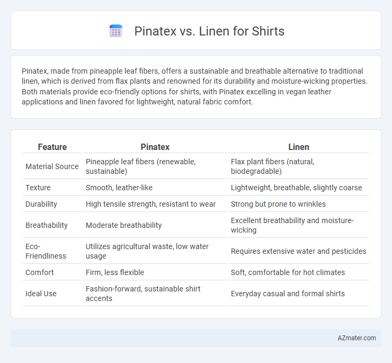Image resolution: width=392 pixels, height=363 pixels.
Task: Click the 'Ideal Use' row label
Action: tap(41, 294)
